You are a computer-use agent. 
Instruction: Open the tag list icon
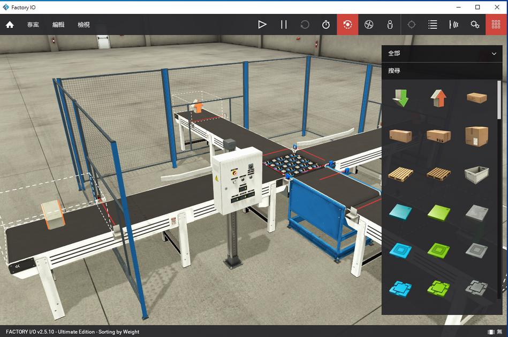click(433, 25)
